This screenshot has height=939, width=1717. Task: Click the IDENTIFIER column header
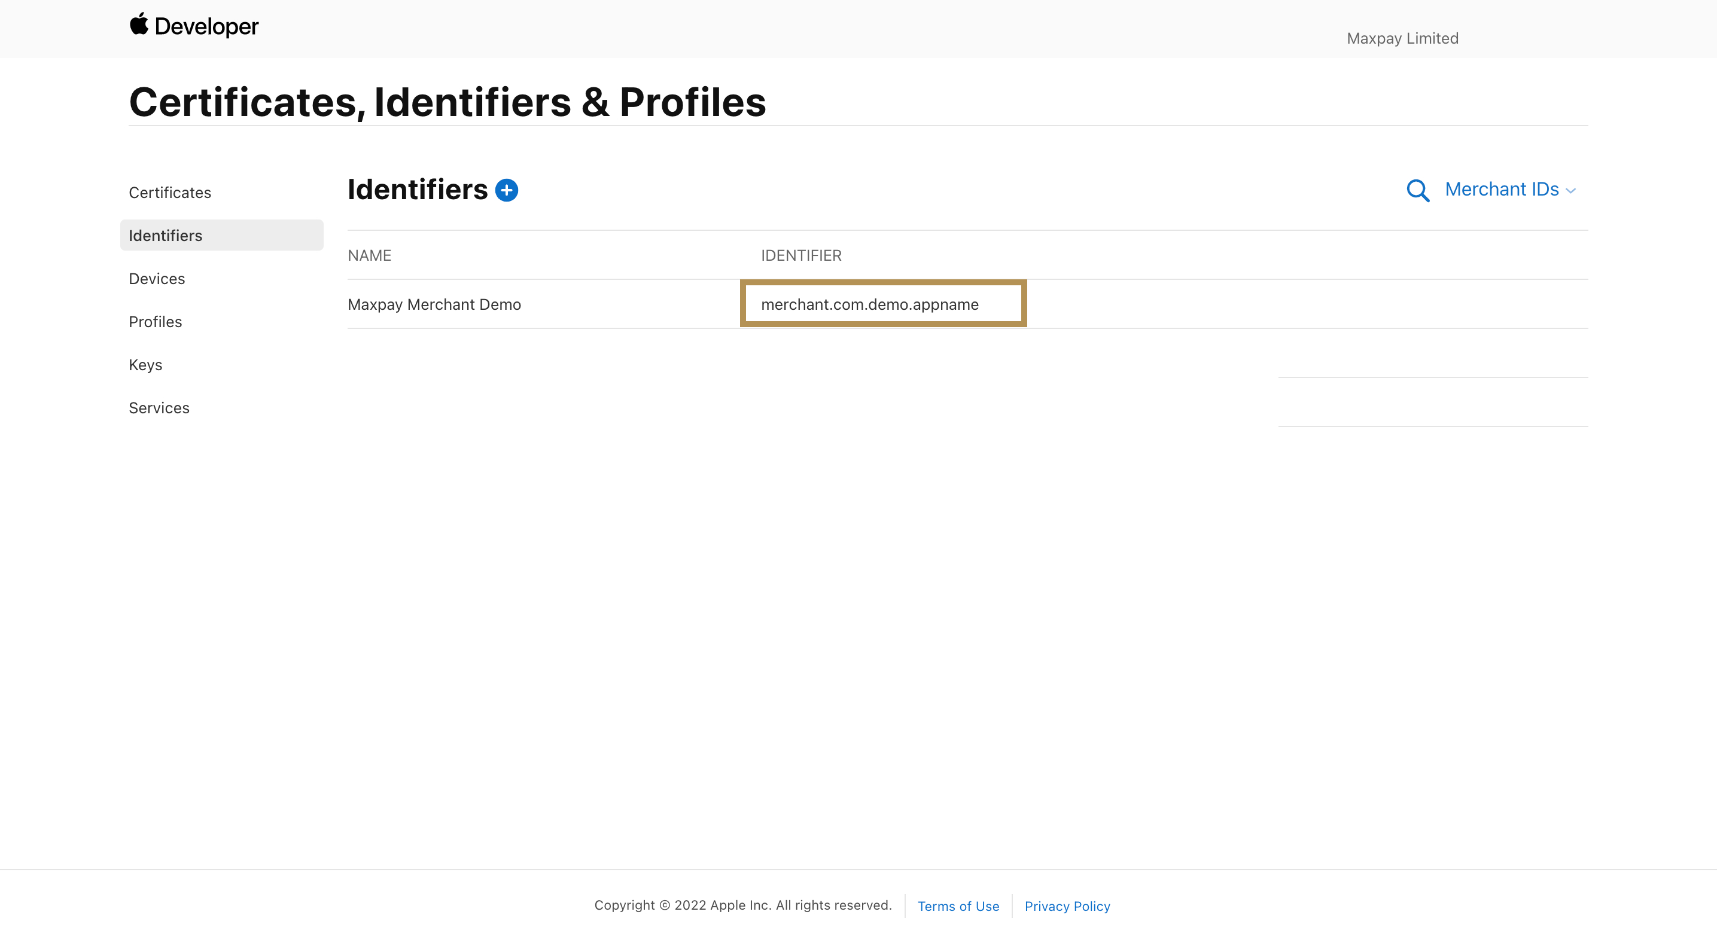pos(801,256)
